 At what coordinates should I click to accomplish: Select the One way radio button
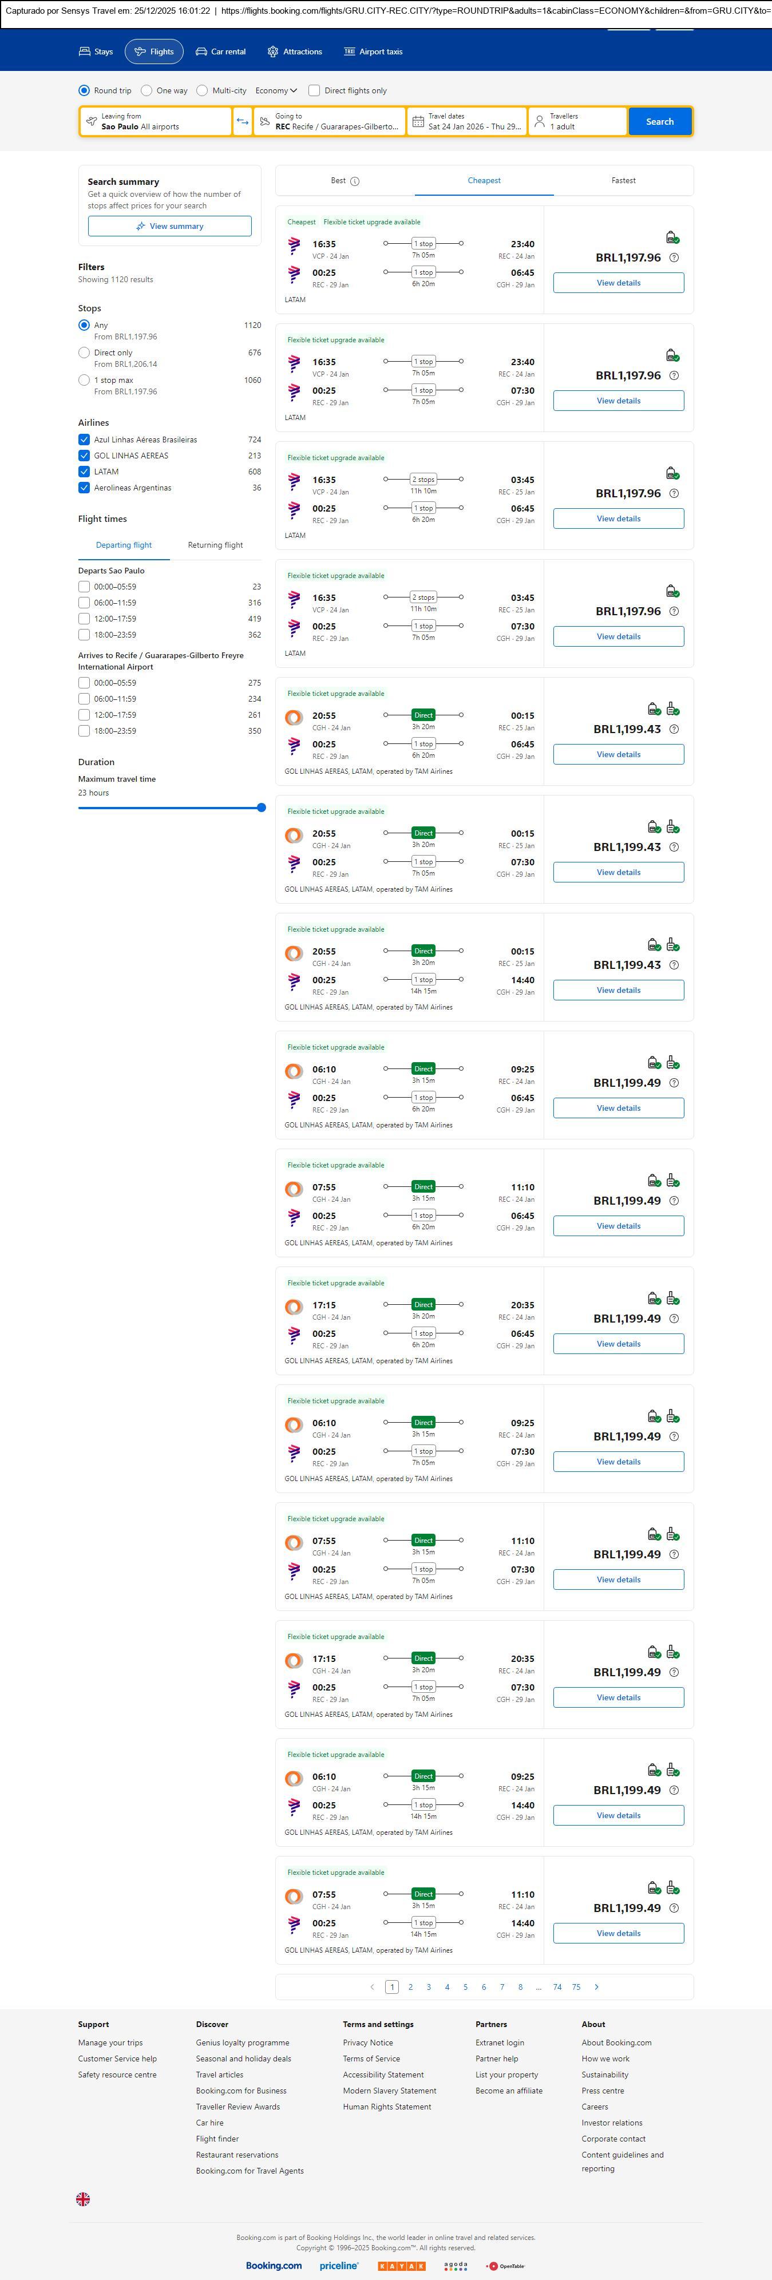coord(147,90)
